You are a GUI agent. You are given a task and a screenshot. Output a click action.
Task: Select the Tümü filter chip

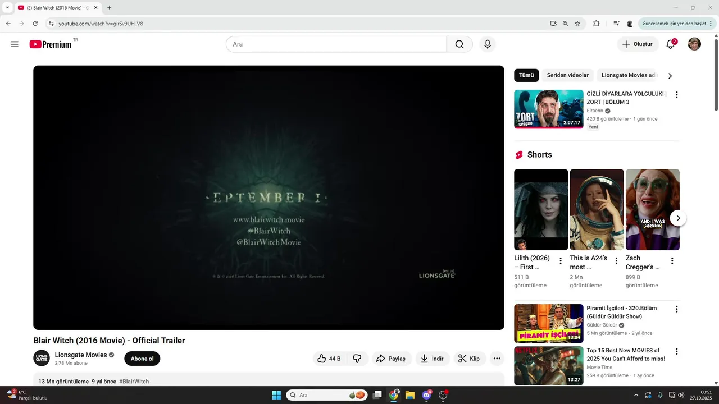pyautogui.click(x=526, y=75)
